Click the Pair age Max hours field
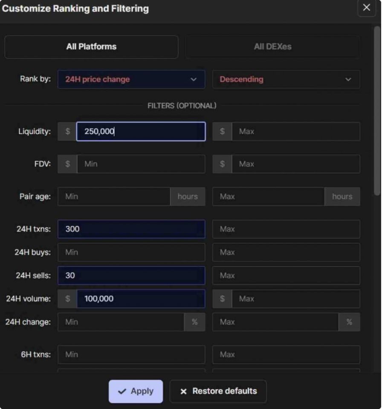Image resolution: width=382 pixels, height=409 pixels. click(x=269, y=196)
